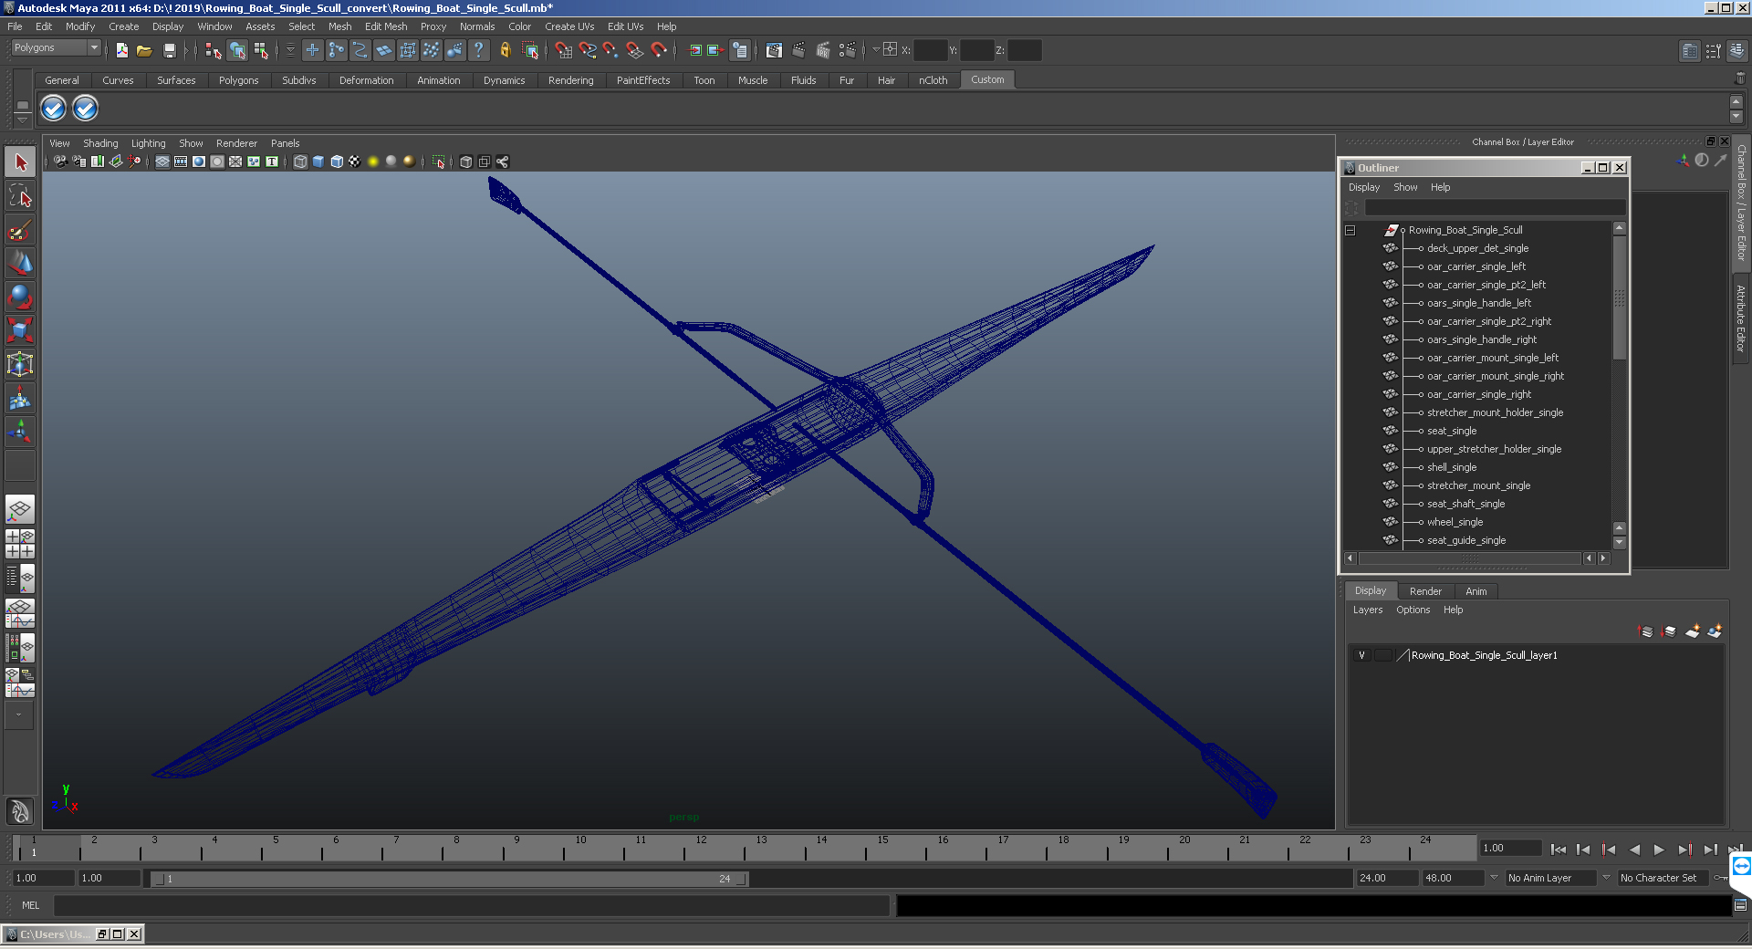
Task: Open the Edit Mesh menu
Action: click(386, 26)
